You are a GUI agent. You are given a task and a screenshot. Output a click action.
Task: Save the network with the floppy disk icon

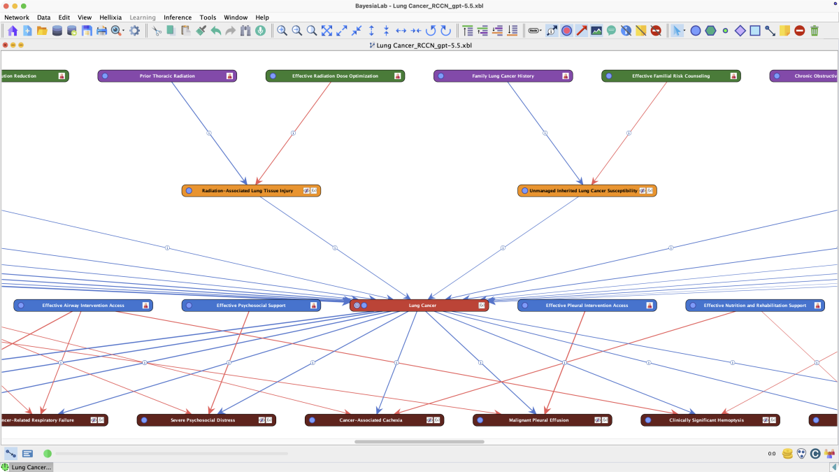(x=87, y=31)
